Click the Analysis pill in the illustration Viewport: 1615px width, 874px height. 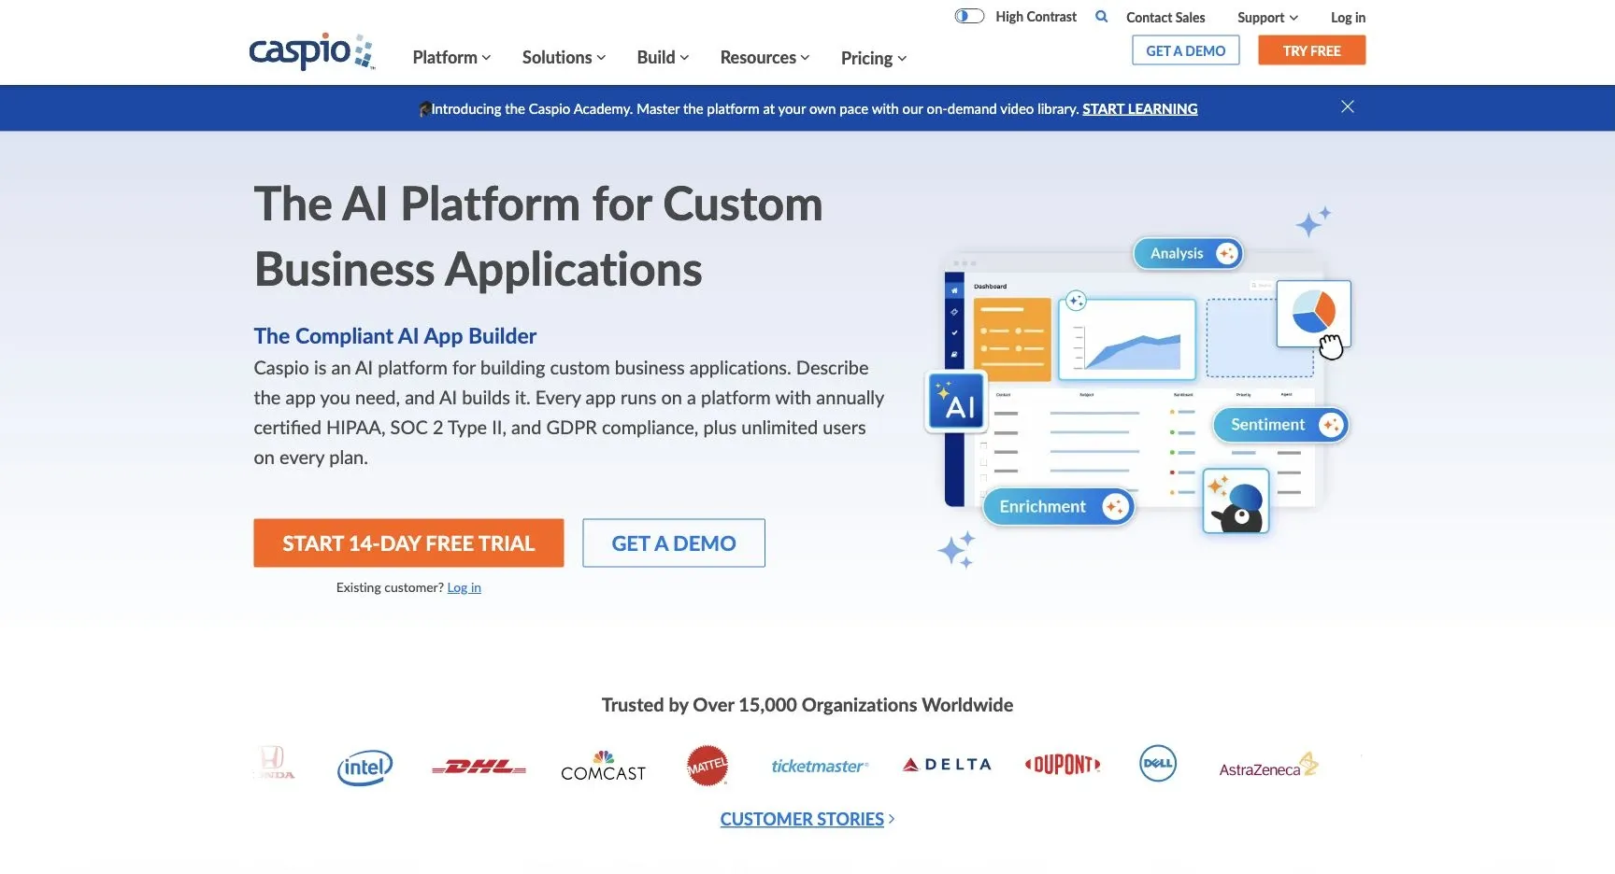tap(1188, 253)
